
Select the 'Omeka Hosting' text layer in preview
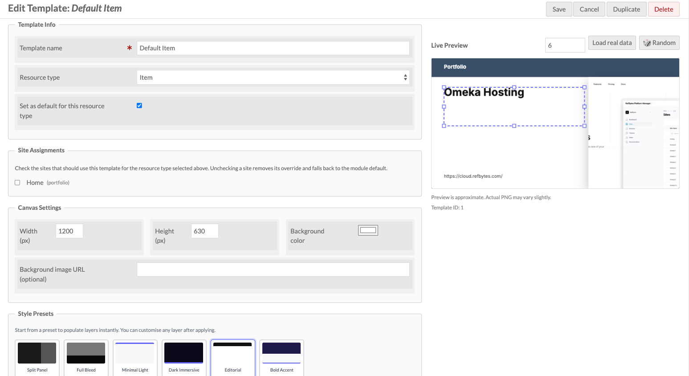click(x=484, y=92)
